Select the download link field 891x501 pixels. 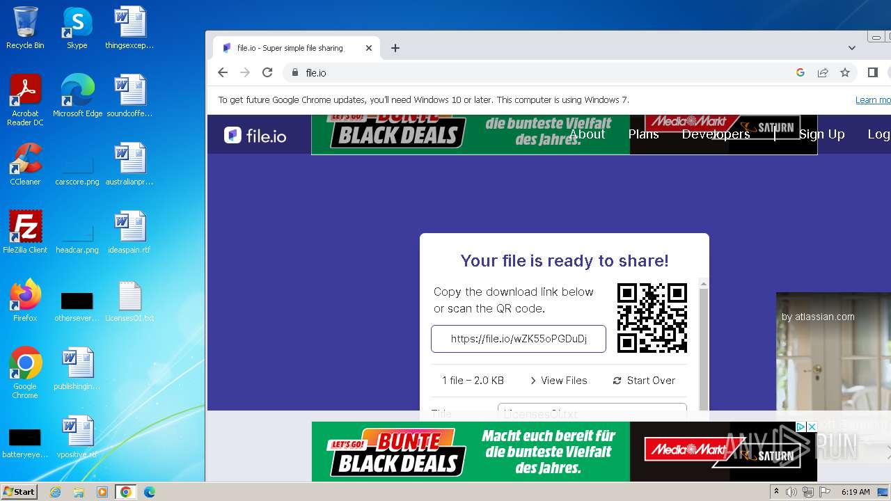[x=519, y=339]
